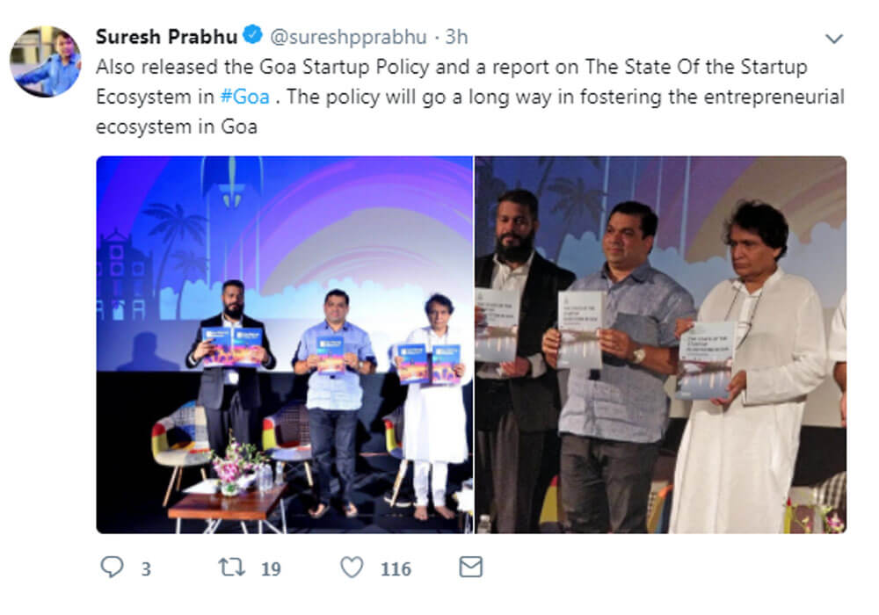Image resolution: width=879 pixels, height=615 pixels.
Task: Expand the tweet options chevron
Action: click(834, 39)
